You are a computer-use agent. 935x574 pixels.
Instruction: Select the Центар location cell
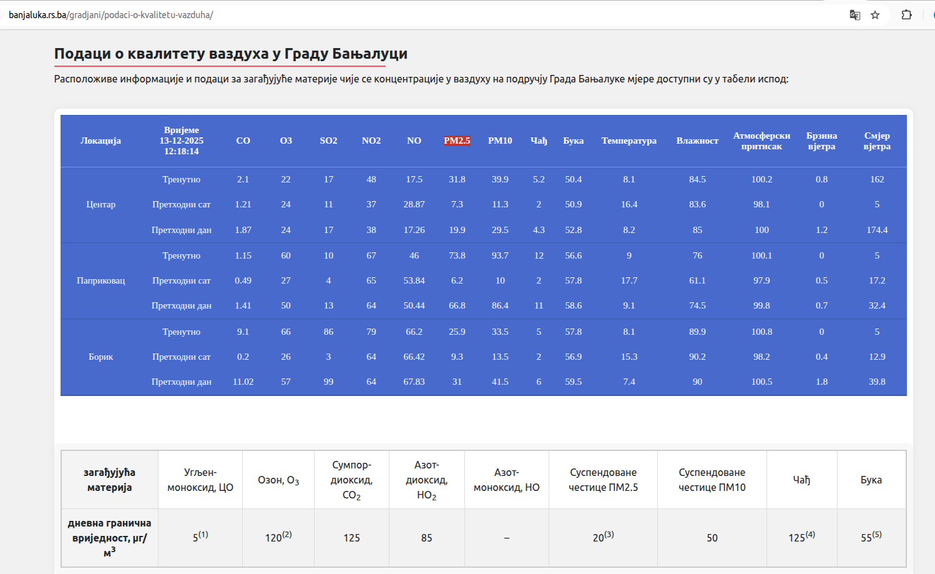(x=100, y=204)
